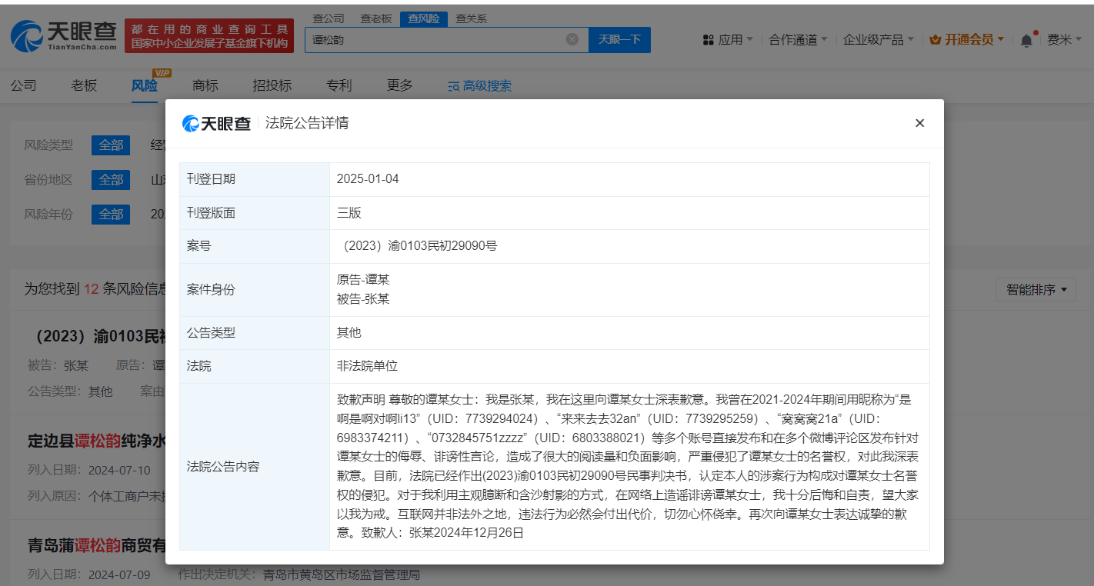
Task: Click the 非法院单位 court value
Action: tap(367, 366)
